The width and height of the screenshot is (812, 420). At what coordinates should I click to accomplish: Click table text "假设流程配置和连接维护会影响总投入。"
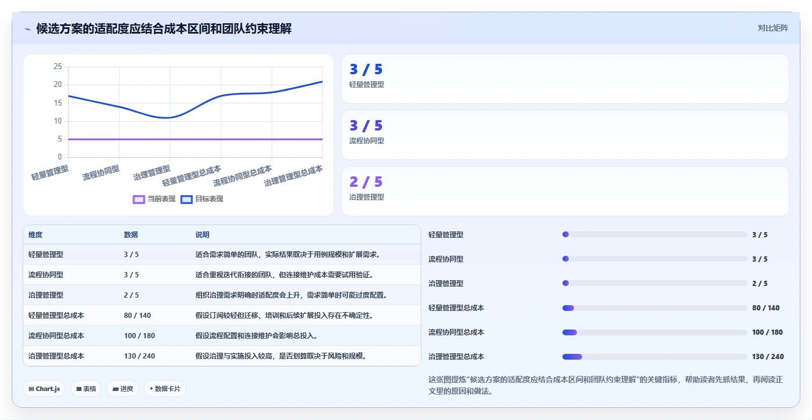tap(257, 336)
